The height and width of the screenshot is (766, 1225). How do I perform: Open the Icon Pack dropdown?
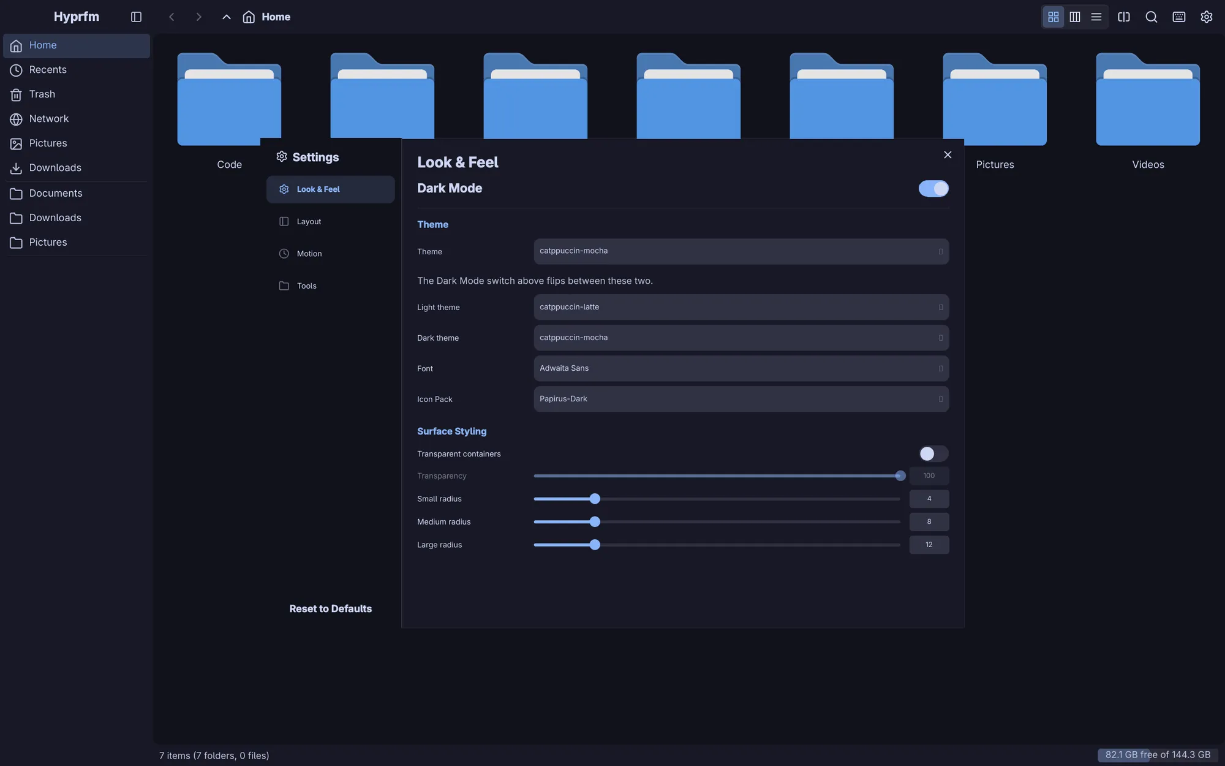click(x=741, y=400)
